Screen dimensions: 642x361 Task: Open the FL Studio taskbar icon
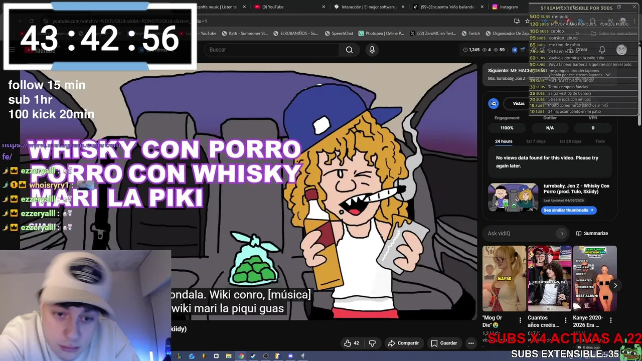204,356
